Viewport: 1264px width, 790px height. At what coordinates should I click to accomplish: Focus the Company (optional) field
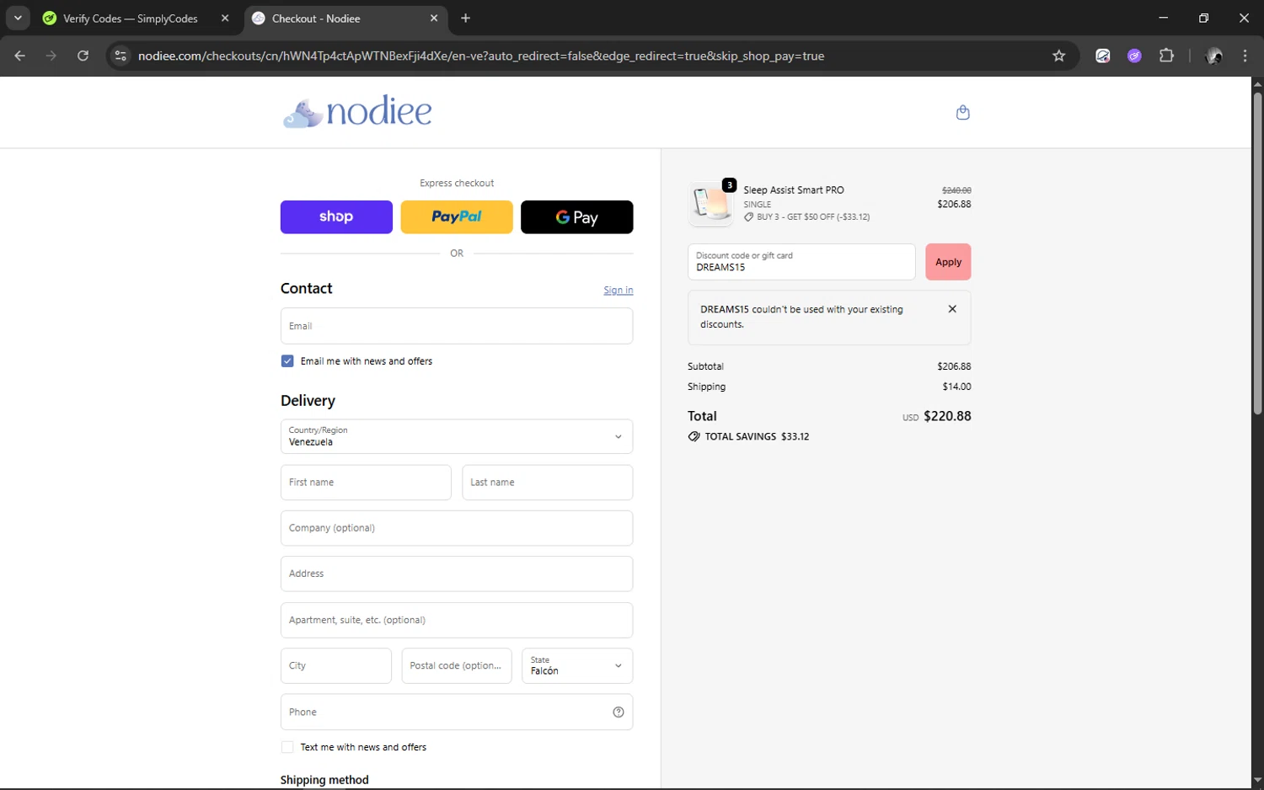coord(457,528)
